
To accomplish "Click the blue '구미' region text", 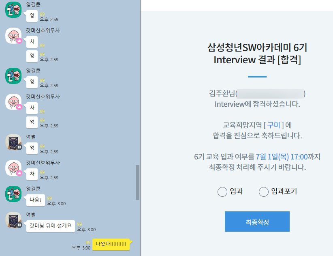I will pyautogui.click(x=273, y=125).
